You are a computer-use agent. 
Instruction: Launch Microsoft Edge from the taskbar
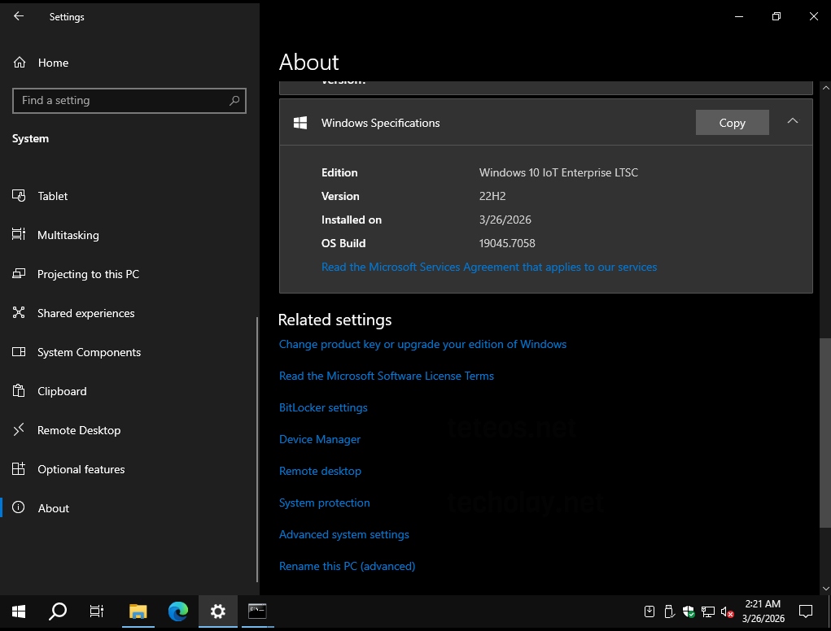point(178,611)
